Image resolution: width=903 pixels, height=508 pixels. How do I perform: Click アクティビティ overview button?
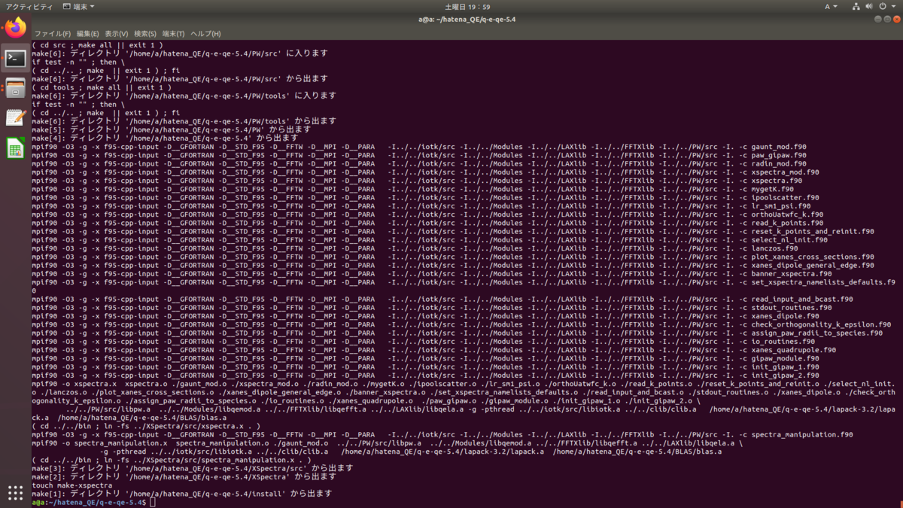click(x=29, y=7)
